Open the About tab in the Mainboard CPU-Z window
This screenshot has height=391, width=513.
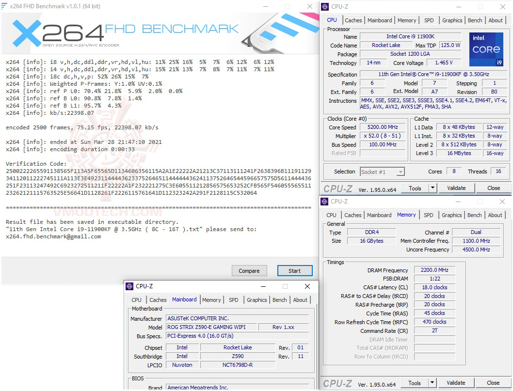(x=300, y=300)
